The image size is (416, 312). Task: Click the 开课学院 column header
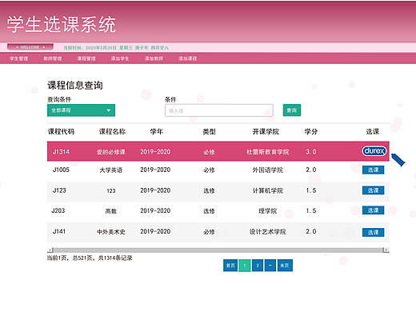pos(266,131)
